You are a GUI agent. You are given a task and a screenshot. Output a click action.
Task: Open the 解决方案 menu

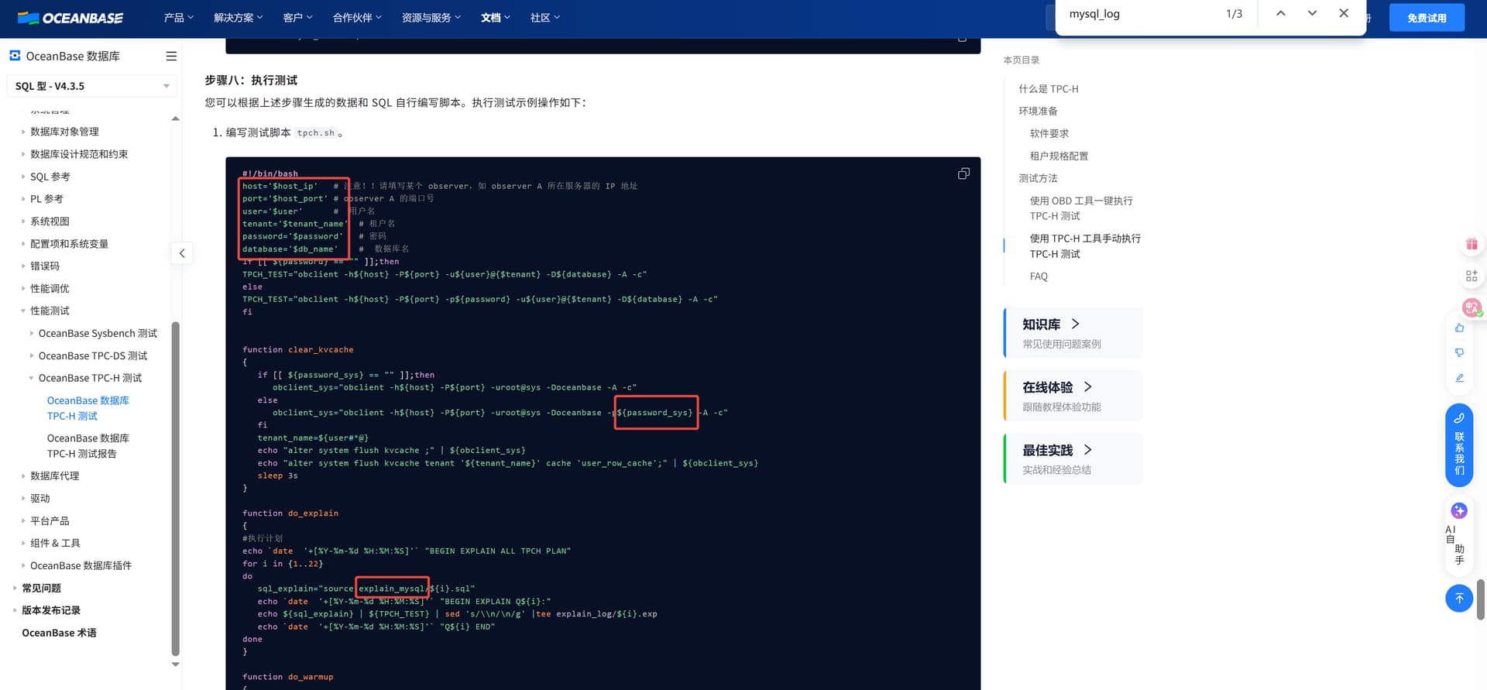(238, 18)
